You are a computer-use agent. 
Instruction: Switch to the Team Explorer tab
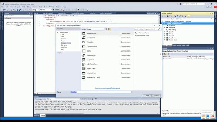pyautogui.click(x=177, y=45)
